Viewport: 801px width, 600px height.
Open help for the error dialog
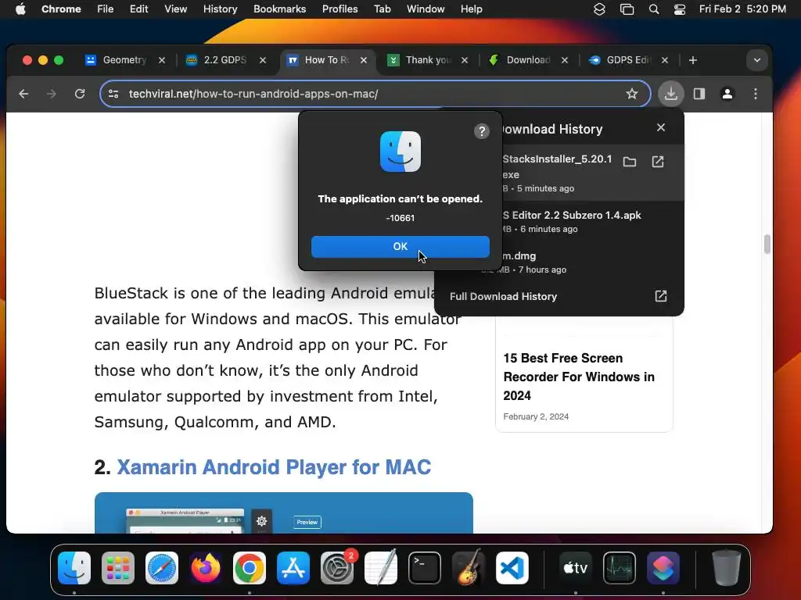click(x=481, y=131)
